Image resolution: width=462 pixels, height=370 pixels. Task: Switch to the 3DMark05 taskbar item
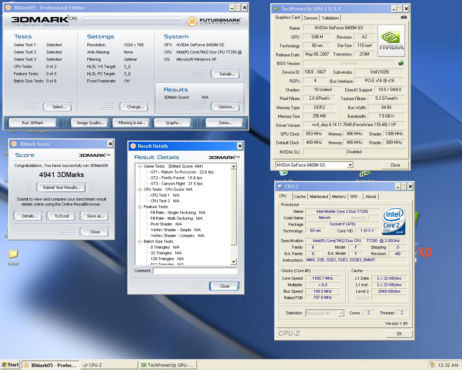tap(51, 365)
